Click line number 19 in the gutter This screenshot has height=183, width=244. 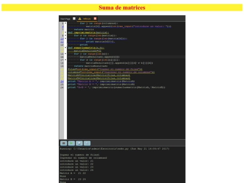62,66
